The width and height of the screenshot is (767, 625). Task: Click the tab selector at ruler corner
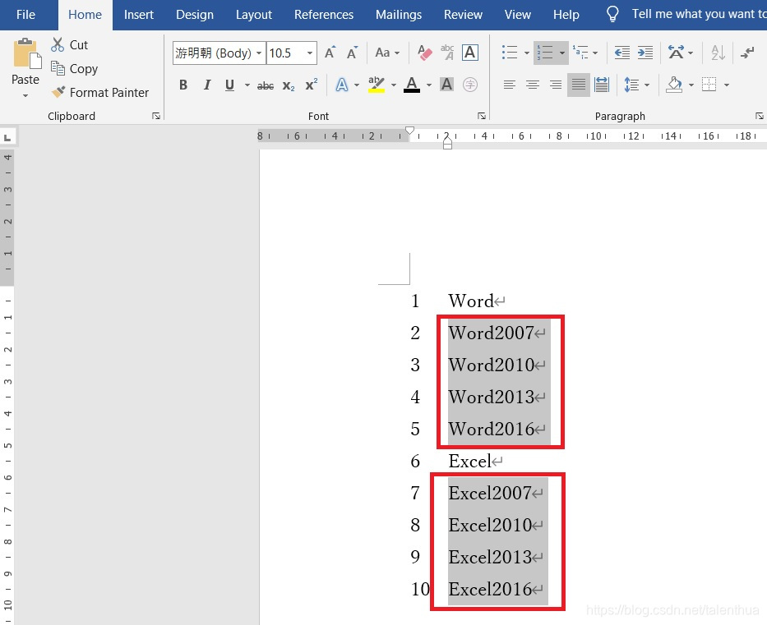pos(7,138)
